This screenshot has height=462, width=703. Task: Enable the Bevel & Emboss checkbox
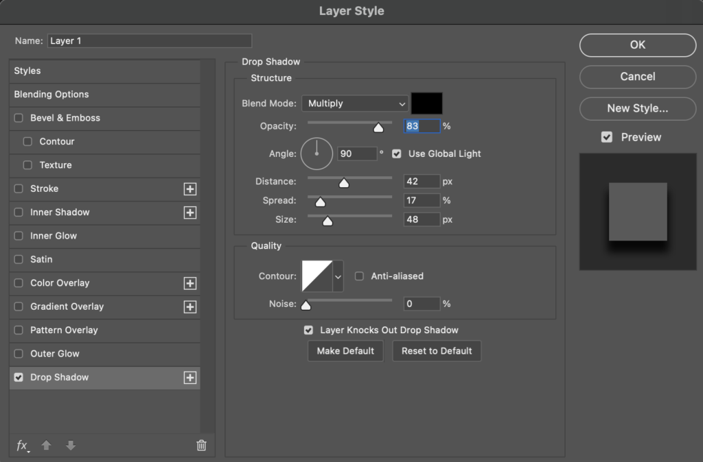point(19,118)
